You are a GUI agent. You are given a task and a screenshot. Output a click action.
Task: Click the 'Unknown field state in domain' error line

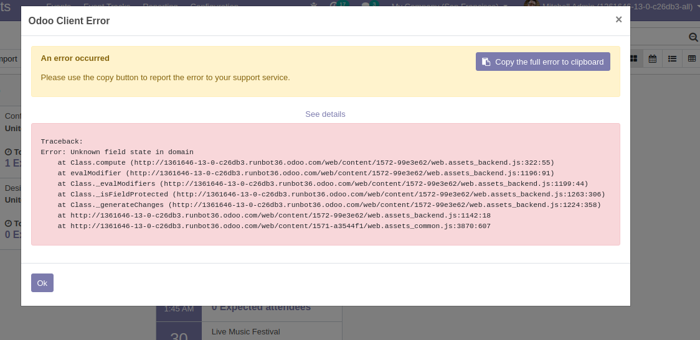[117, 152]
